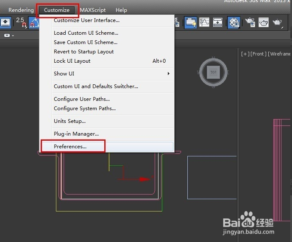Open Rendered Frame Window teapot icon
Image resolution: width=292 pixels, height=242 pixels.
point(264,22)
